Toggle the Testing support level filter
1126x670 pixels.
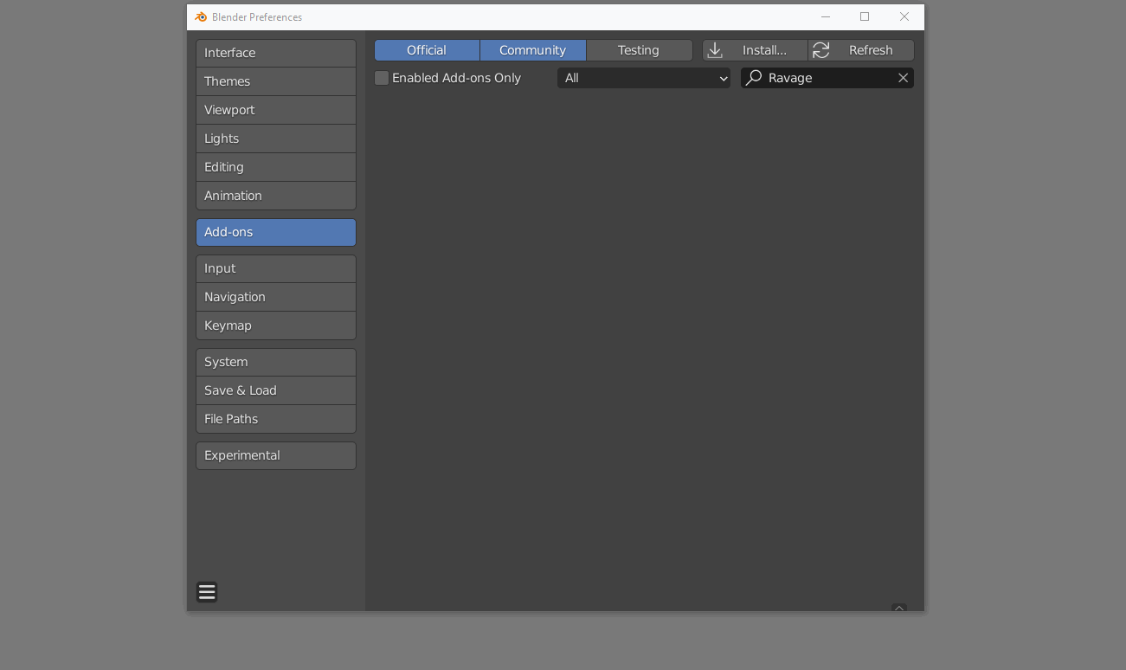pos(639,50)
